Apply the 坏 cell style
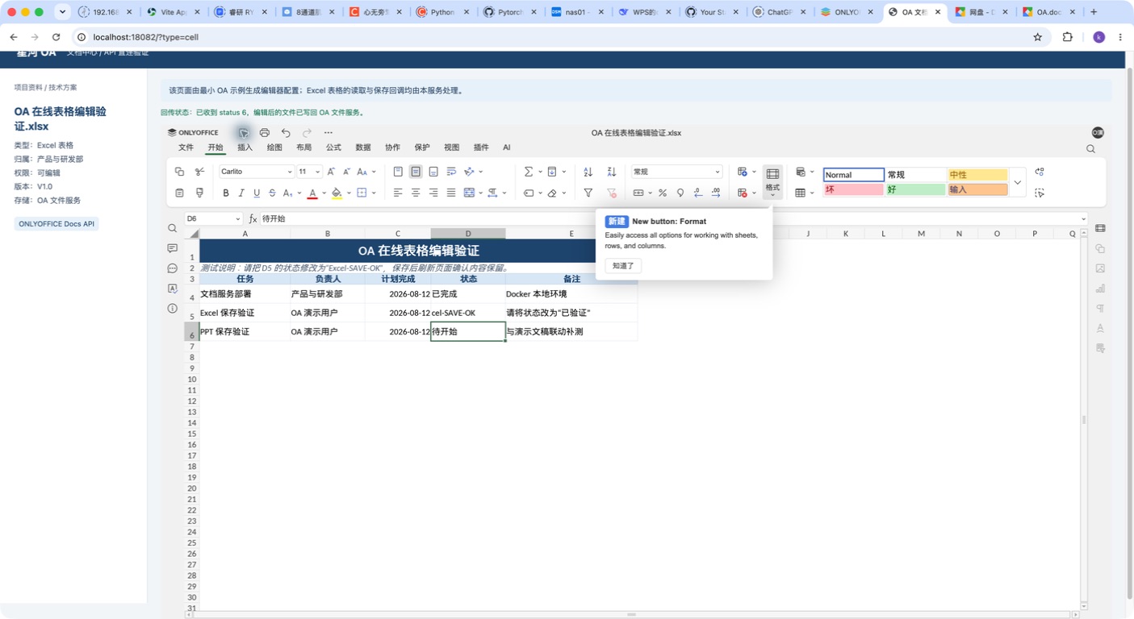This screenshot has width=1134, height=619. click(x=854, y=189)
